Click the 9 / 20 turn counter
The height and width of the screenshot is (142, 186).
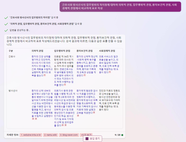tap(117, 135)
